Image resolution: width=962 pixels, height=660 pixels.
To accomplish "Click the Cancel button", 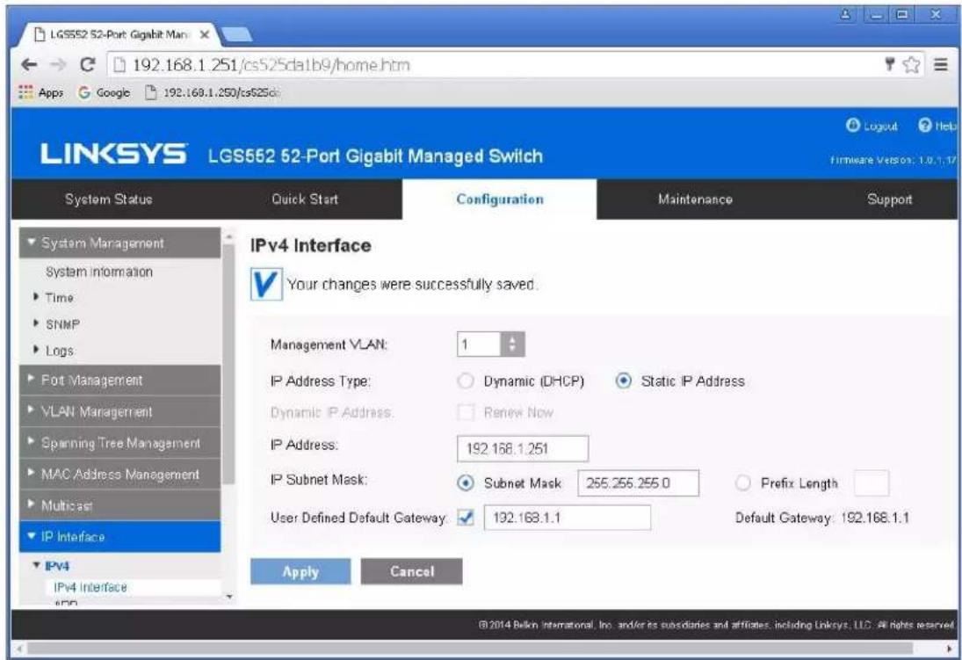I will point(412,571).
